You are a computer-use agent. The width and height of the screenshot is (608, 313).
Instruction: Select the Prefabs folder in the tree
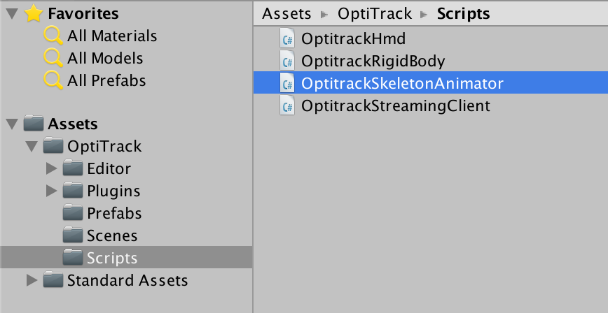point(113,213)
